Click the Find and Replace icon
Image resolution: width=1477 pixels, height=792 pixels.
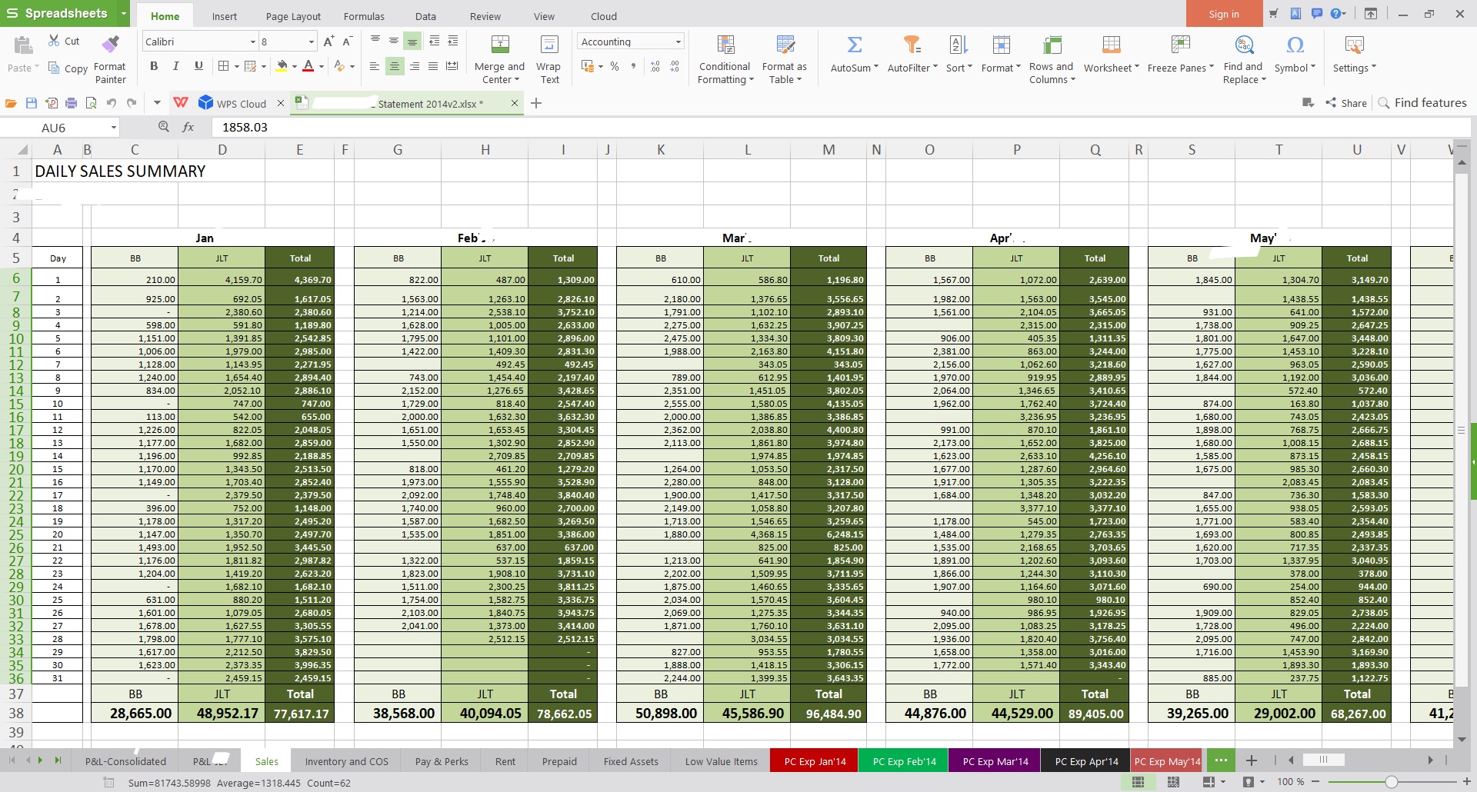click(x=1244, y=45)
